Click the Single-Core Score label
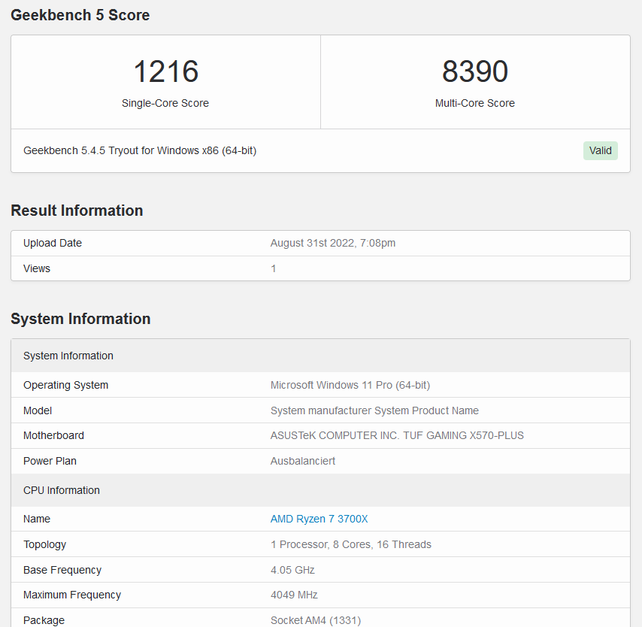 tap(165, 103)
